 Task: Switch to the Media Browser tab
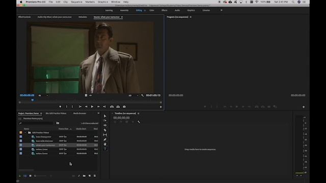point(79,113)
